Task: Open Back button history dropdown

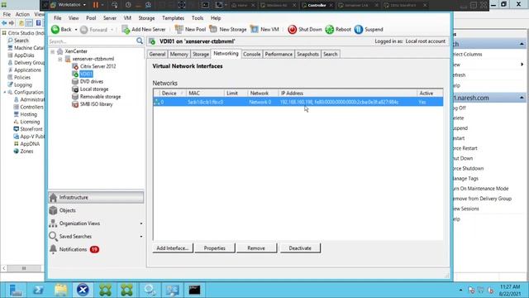Action: click(75, 30)
